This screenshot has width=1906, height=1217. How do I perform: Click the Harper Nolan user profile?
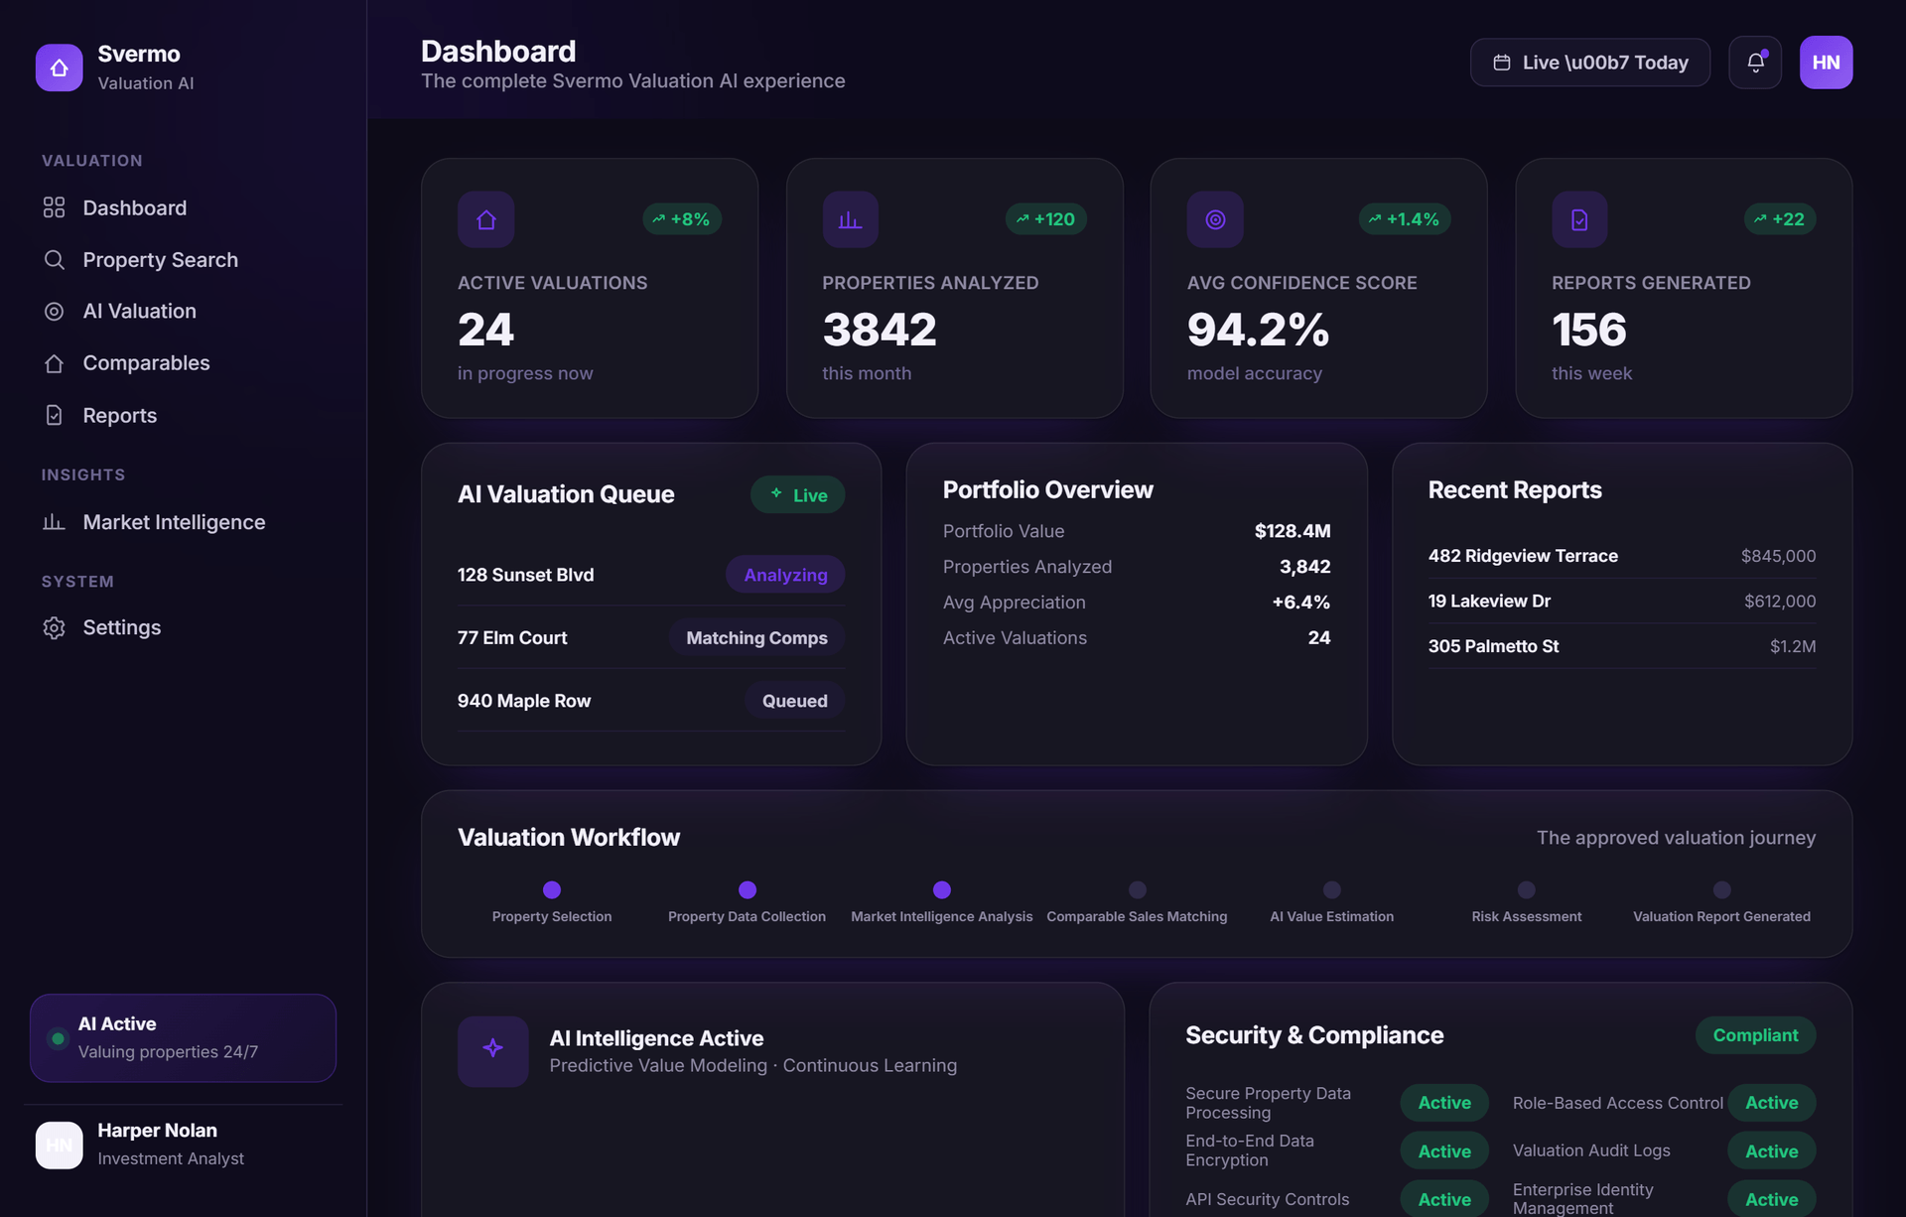(x=184, y=1144)
